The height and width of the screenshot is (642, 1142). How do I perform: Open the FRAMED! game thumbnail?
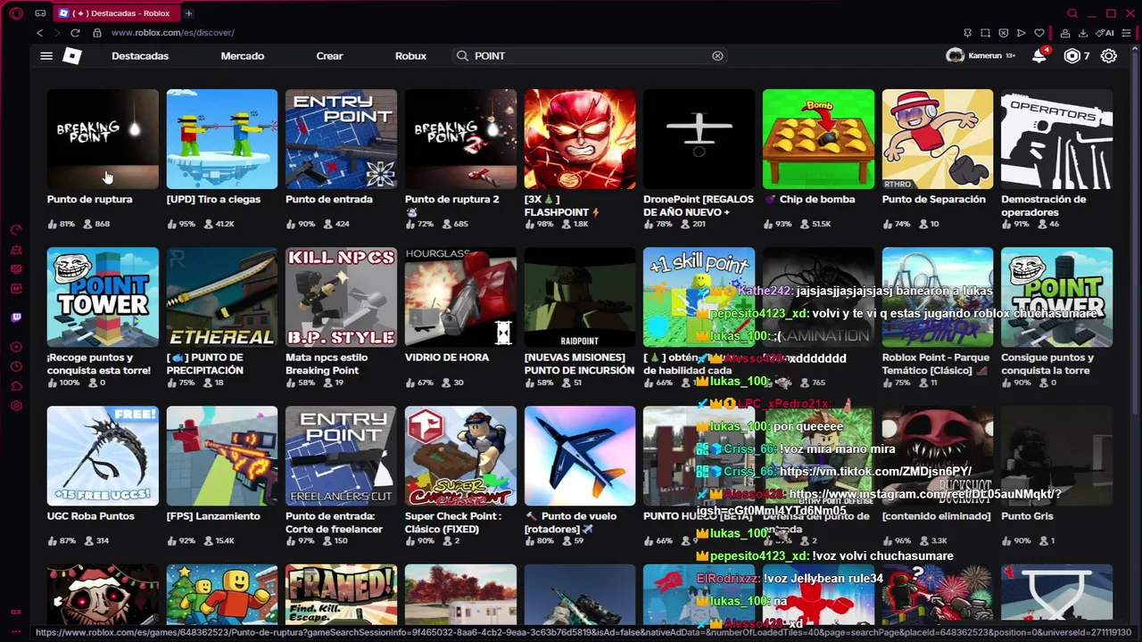point(341,595)
